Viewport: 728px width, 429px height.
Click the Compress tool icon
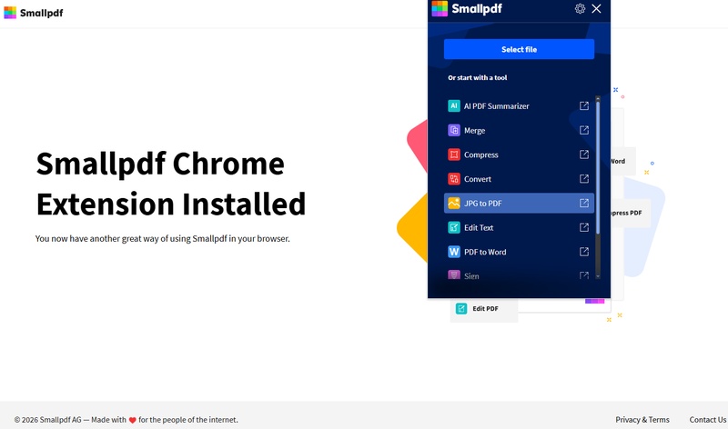click(453, 155)
